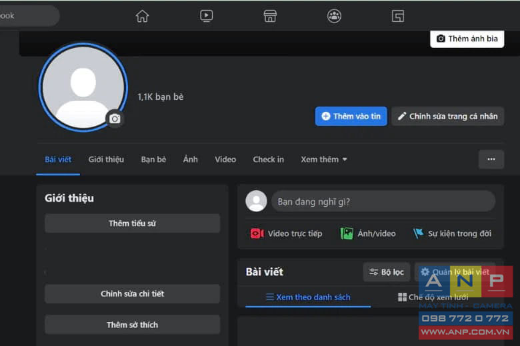The height and width of the screenshot is (346, 520).
Task: Click the small avatar beside post field
Action: click(x=256, y=201)
